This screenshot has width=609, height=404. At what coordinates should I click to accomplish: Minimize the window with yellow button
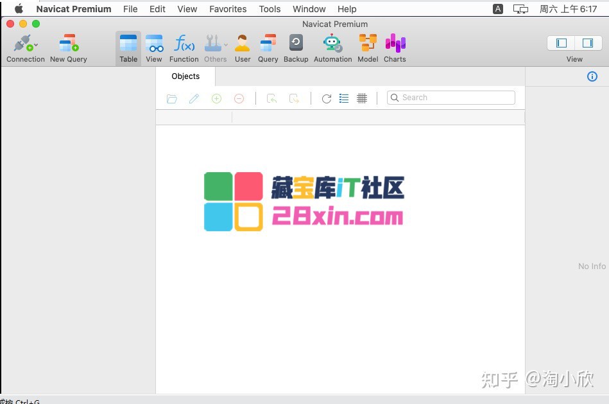point(23,24)
